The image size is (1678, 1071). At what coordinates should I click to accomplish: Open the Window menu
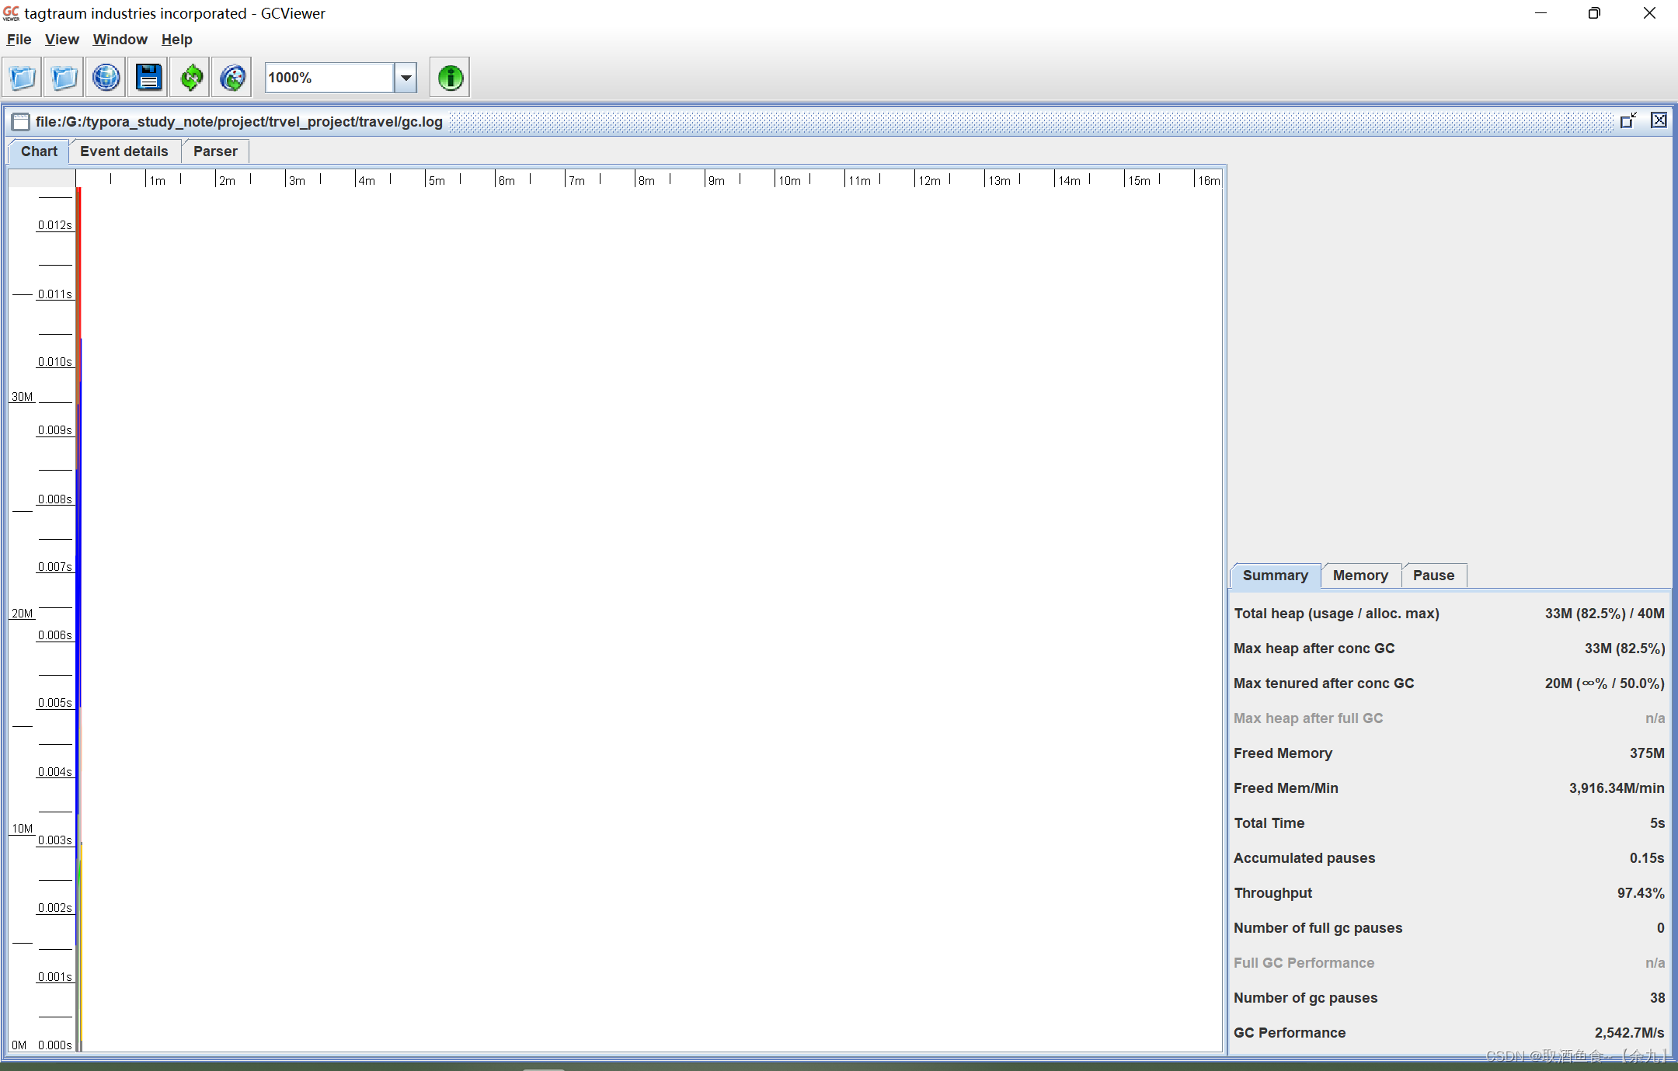pyautogui.click(x=120, y=40)
